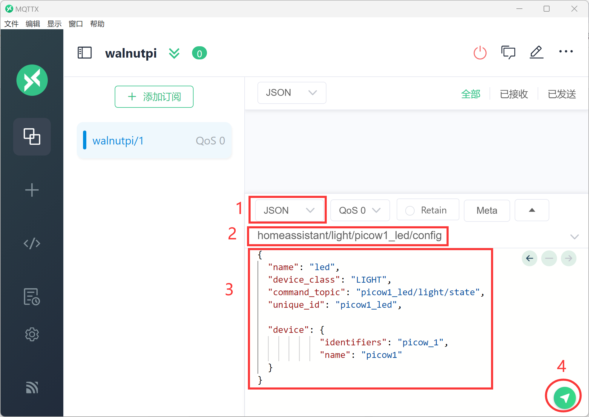Go to next payload history arrow
The width and height of the screenshot is (589, 417).
tap(569, 258)
